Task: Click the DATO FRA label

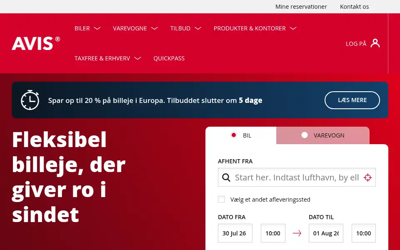Action: pyautogui.click(x=232, y=217)
